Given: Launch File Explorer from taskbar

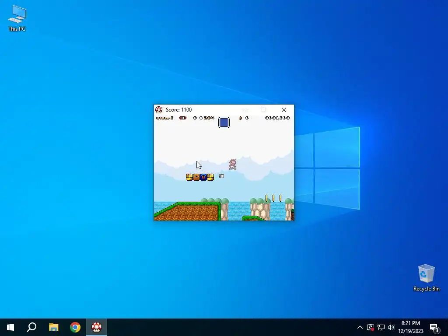Looking at the screenshot, I should tap(53, 327).
